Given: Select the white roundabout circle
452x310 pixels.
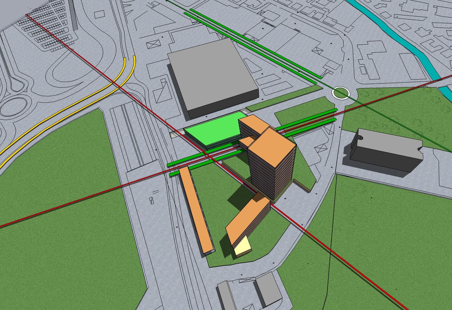Looking at the screenshot, I should [341, 93].
